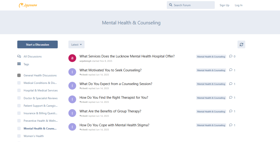This screenshot has width=280, height=142.
Task: Click into the Search Forum field
Action: pyautogui.click(x=193, y=5)
